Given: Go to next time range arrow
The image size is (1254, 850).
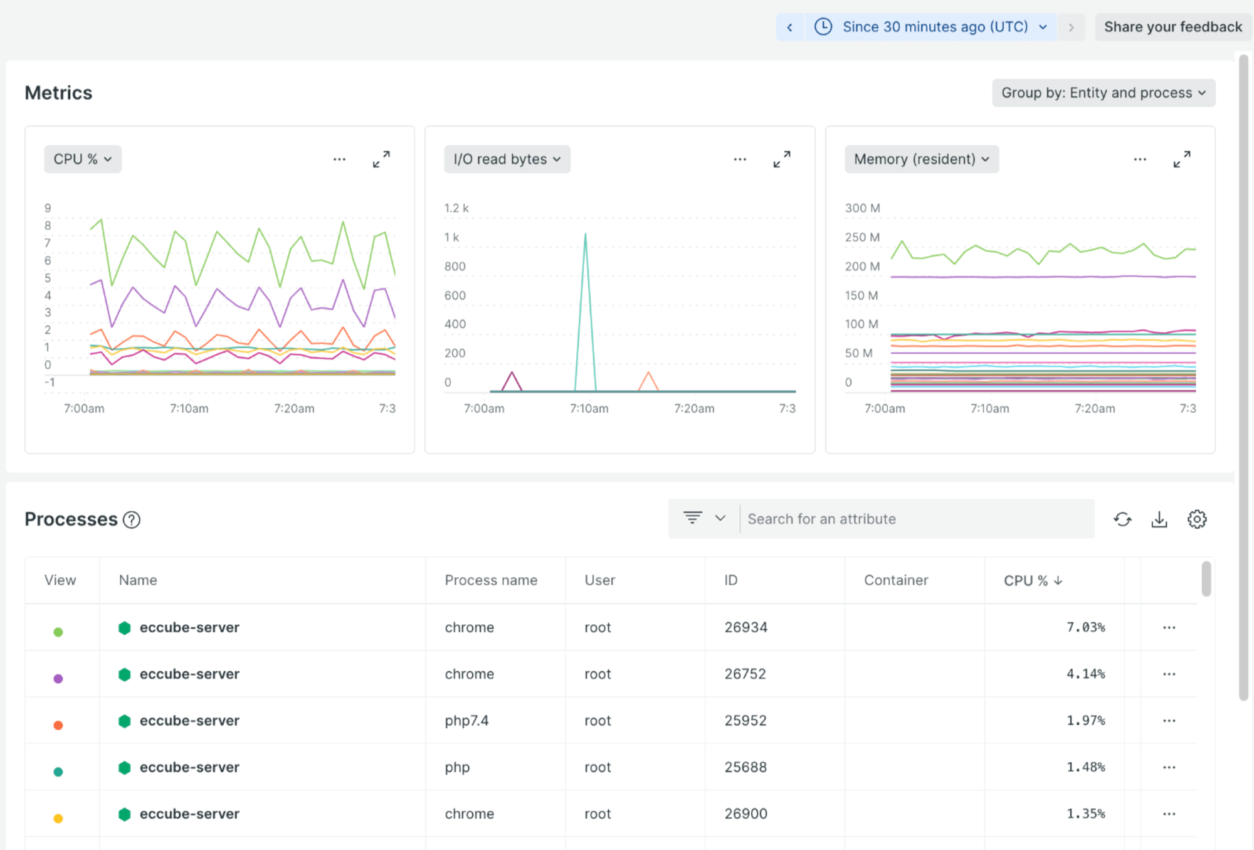Looking at the screenshot, I should click(1072, 27).
